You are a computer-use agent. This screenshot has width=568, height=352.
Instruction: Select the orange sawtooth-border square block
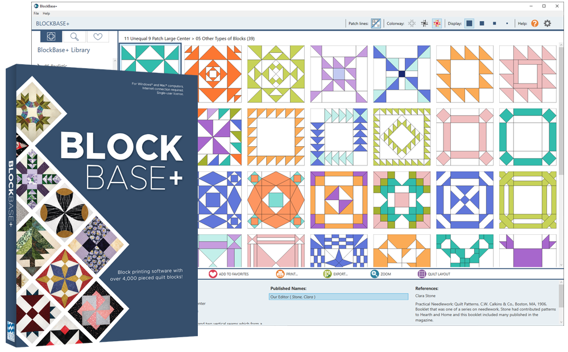point(276,137)
